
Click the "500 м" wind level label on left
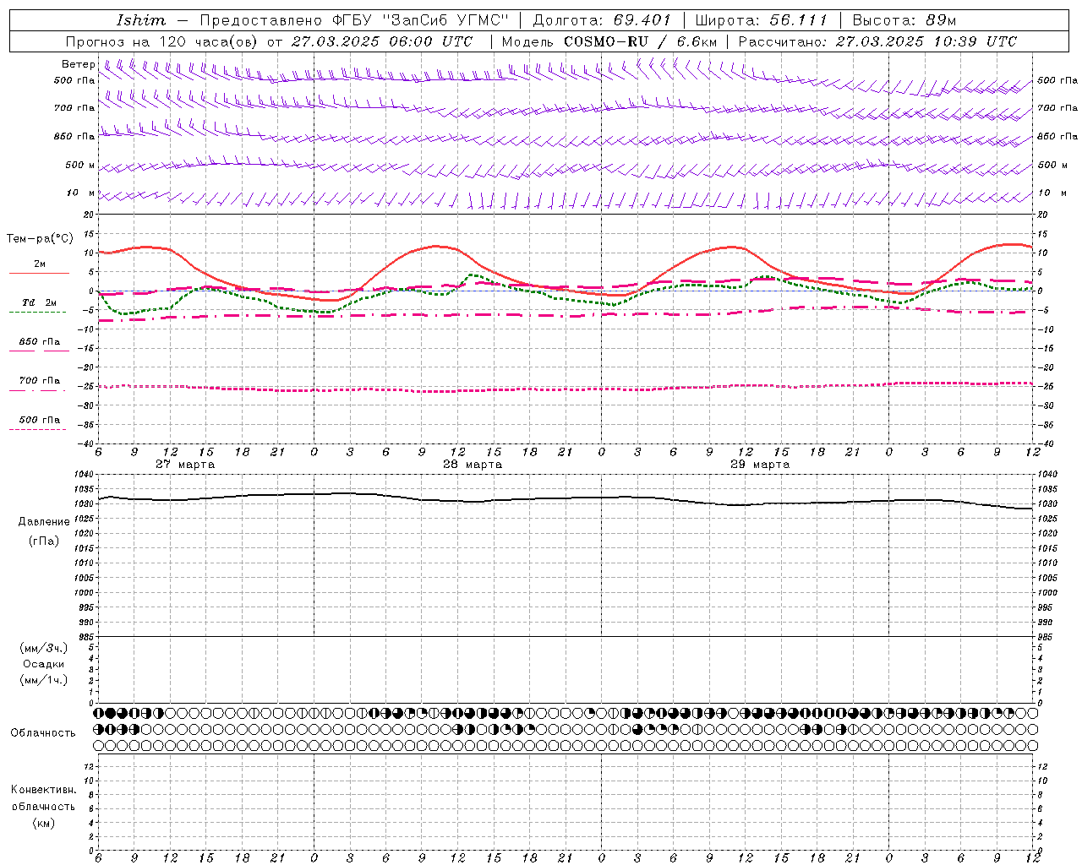80,165
